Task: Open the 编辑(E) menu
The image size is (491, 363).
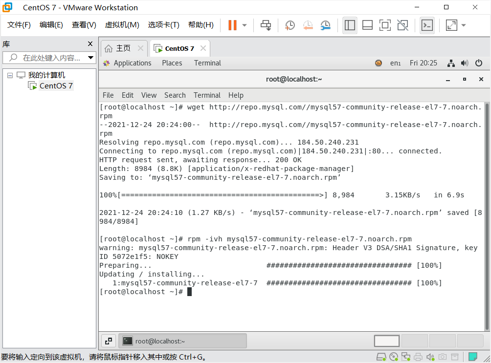Action: point(51,25)
